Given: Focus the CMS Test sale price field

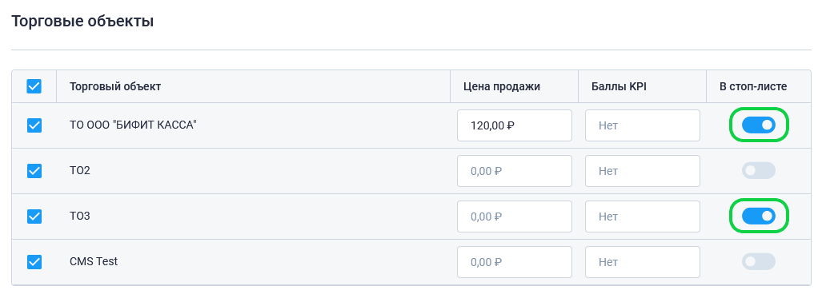Looking at the screenshot, I should tap(515, 262).
